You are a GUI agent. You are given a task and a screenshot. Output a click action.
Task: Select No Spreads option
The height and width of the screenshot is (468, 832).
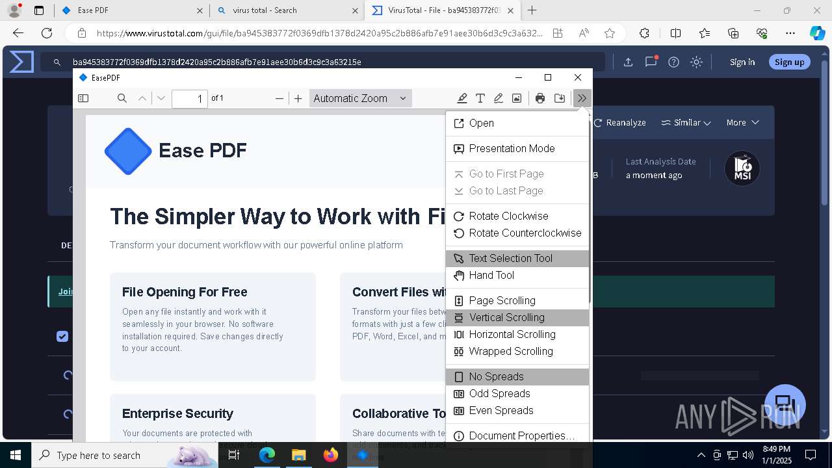pos(517,376)
